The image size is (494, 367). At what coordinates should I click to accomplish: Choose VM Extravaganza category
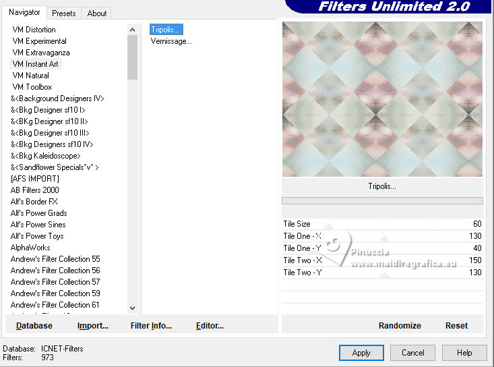click(41, 53)
